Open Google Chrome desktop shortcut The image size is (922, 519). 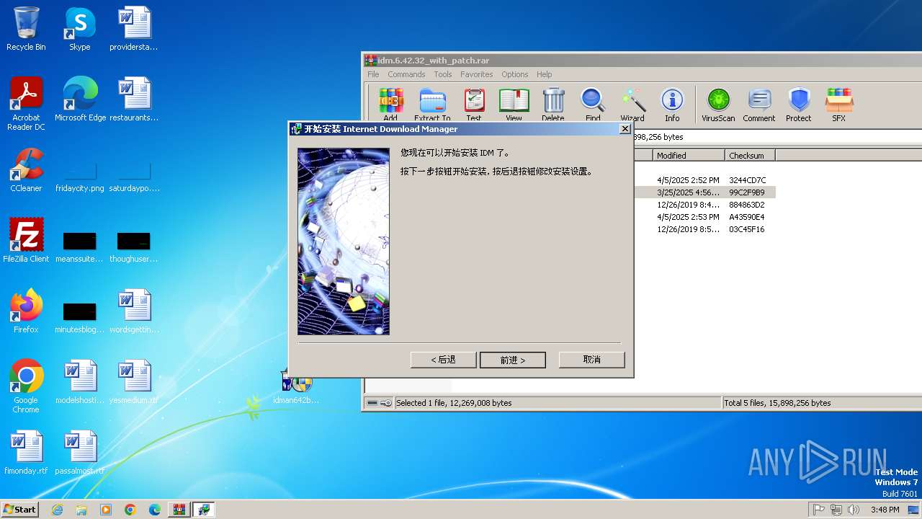point(26,386)
